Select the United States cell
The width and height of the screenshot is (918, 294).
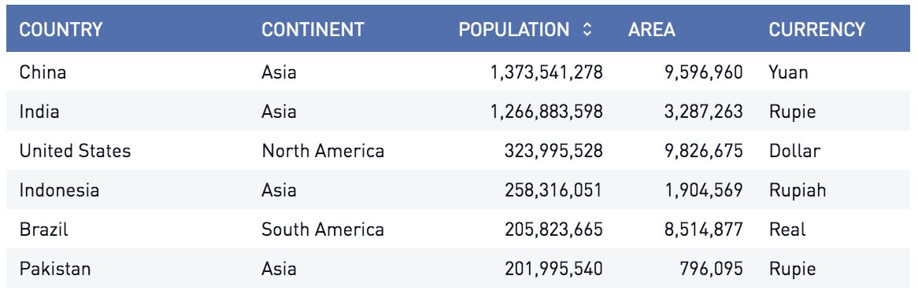click(75, 151)
